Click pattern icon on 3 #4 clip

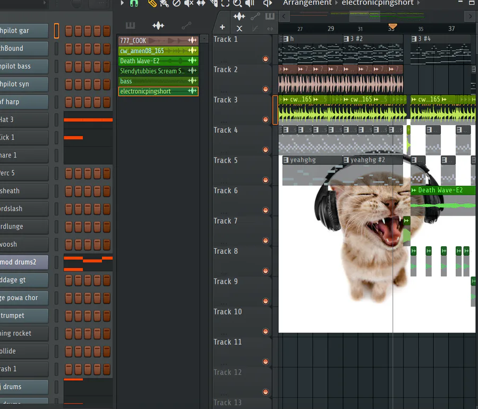pyautogui.click(x=414, y=39)
